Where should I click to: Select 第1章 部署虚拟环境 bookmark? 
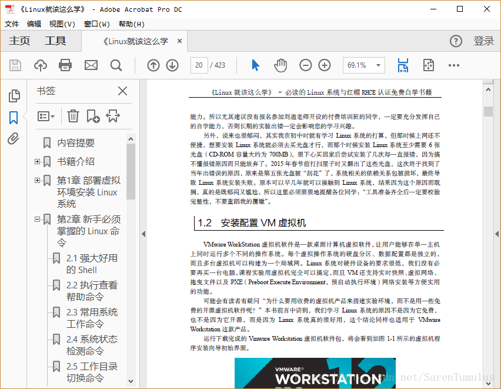(x=89, y=192)
